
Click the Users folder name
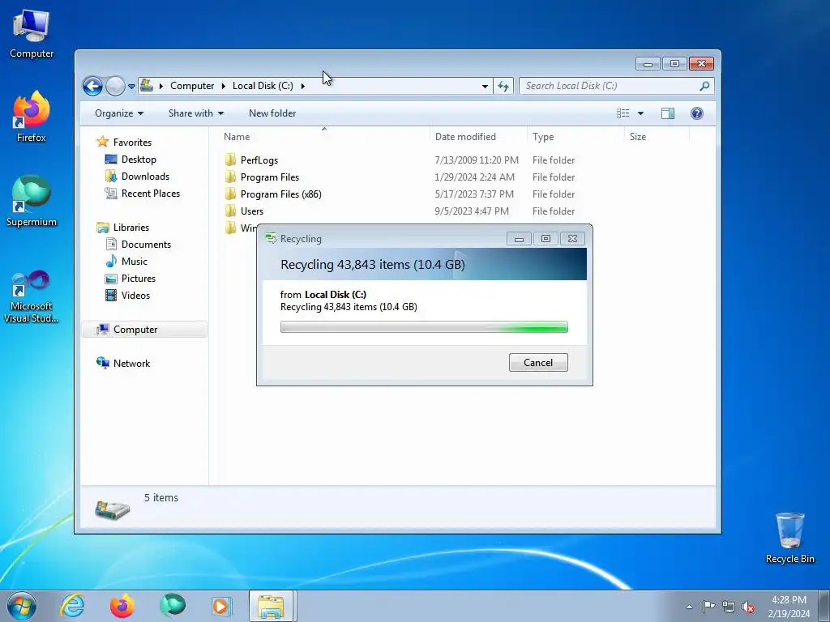pos(252,211)
